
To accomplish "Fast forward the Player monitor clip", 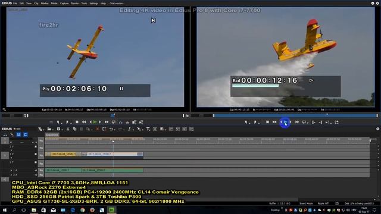I will (107, 122).
